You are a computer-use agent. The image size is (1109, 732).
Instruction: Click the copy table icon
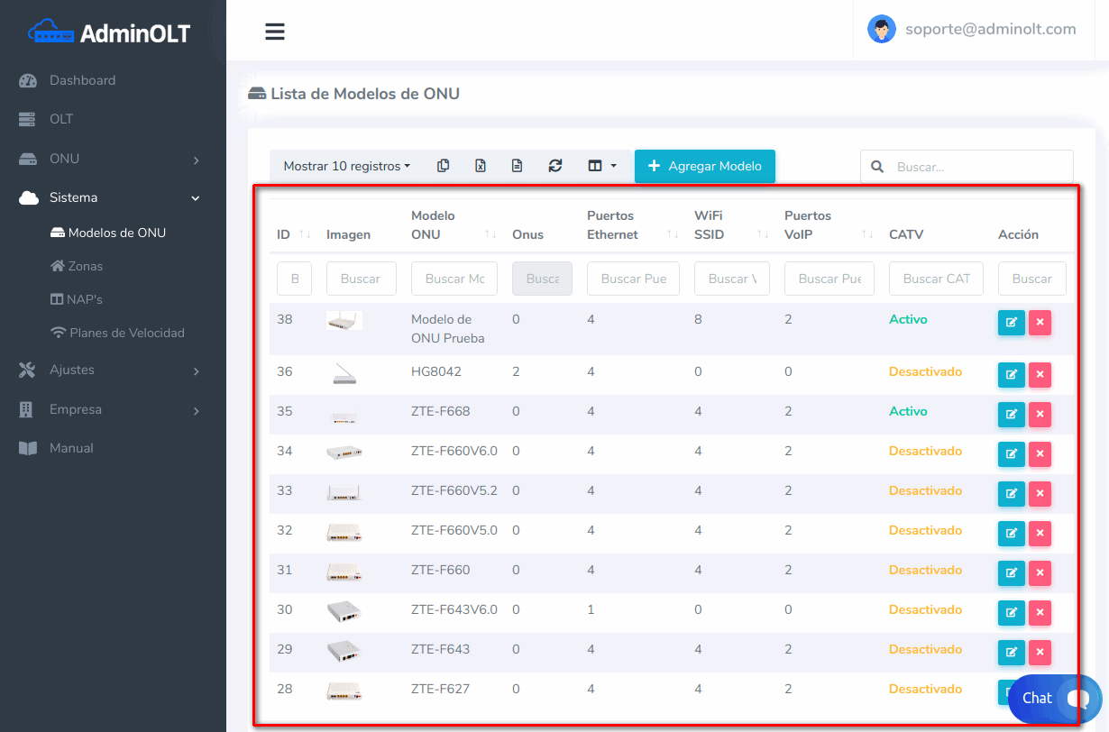(x=443, y=166)
